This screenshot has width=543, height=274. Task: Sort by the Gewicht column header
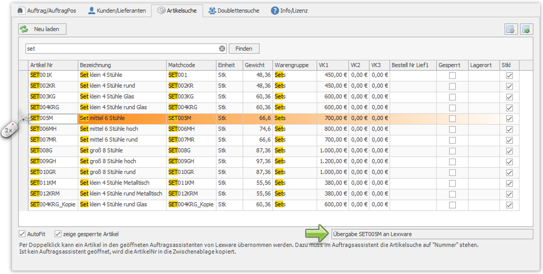258,65
